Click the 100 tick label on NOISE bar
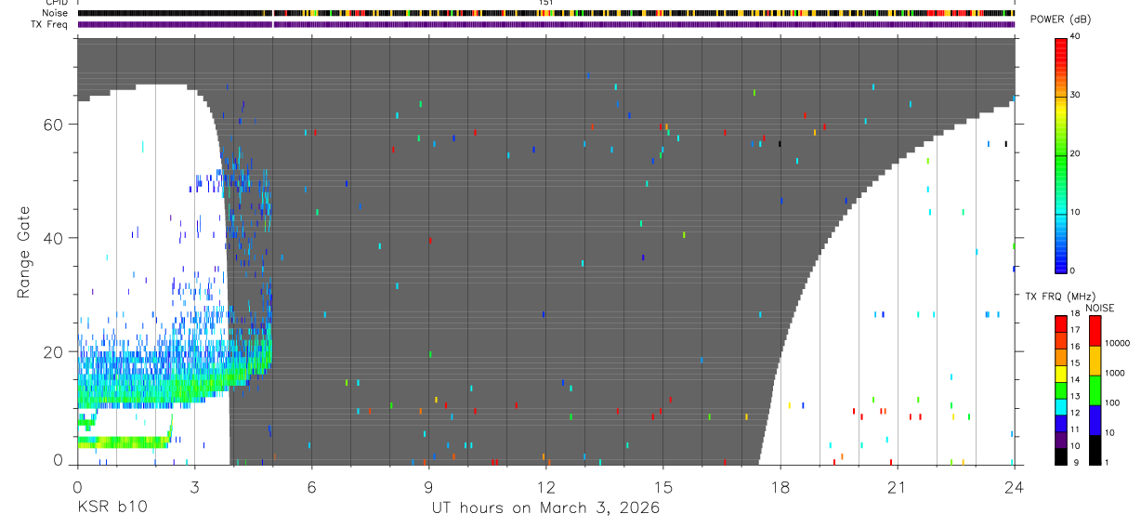The image size is (1141, 527). coord(1112,402)
